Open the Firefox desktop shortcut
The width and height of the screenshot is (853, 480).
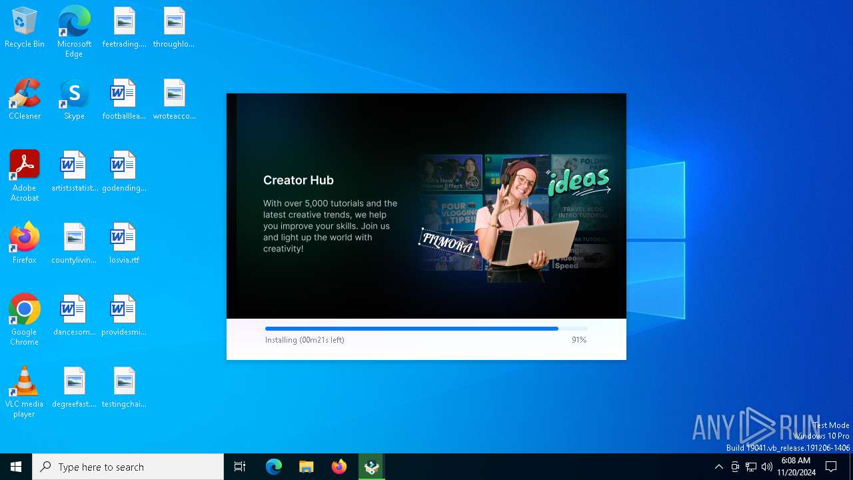25,243
